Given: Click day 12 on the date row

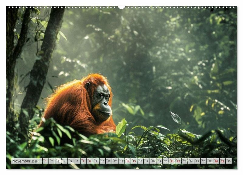Looking at the screenshot, I should click(115, 161).
